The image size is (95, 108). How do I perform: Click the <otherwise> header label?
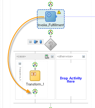[x=65, y=56]
